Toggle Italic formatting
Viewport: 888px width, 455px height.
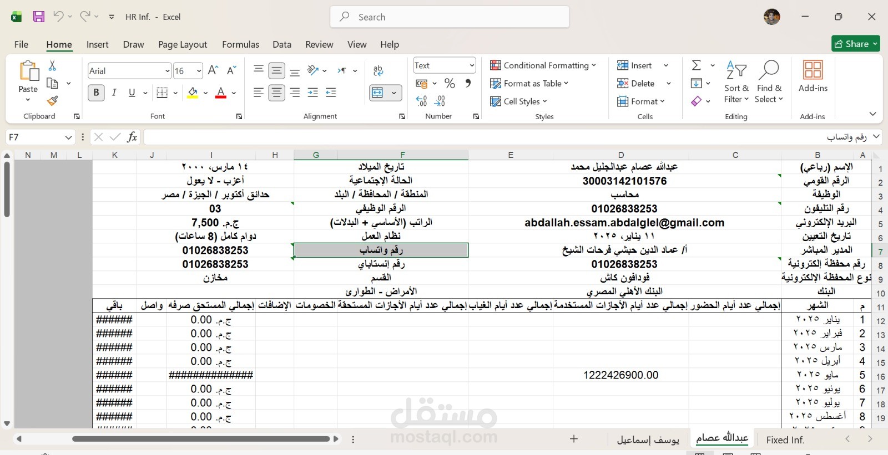point(114,93)
